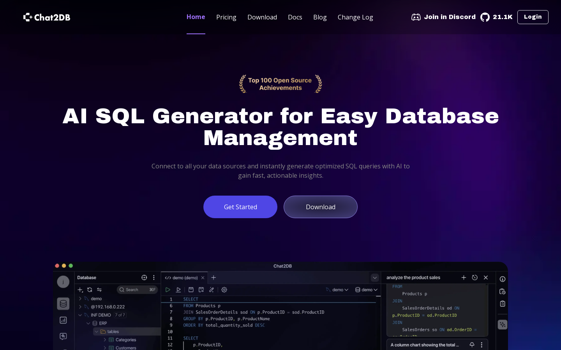Click the locate target icon in Database panel

click(x=144, y=278)
